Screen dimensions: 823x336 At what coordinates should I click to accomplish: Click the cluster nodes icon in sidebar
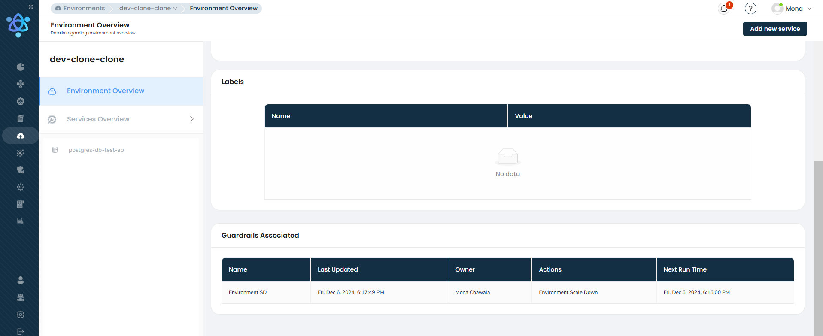(20, 84)
